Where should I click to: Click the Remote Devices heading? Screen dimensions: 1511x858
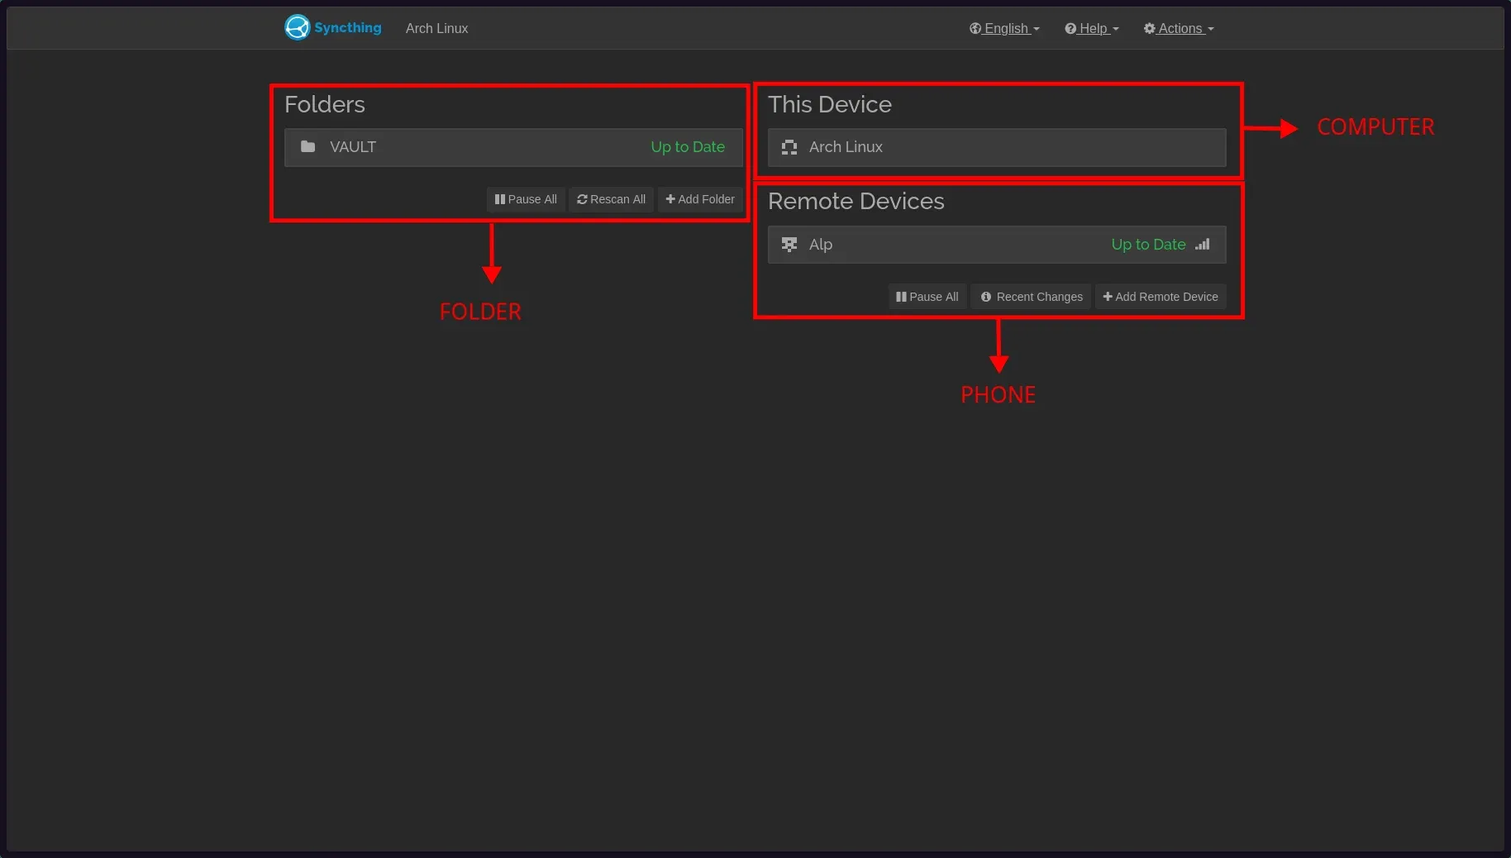[x=856, y=201]
